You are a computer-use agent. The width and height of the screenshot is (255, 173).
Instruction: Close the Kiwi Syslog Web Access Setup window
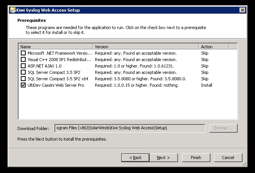[x=242, y=10]
